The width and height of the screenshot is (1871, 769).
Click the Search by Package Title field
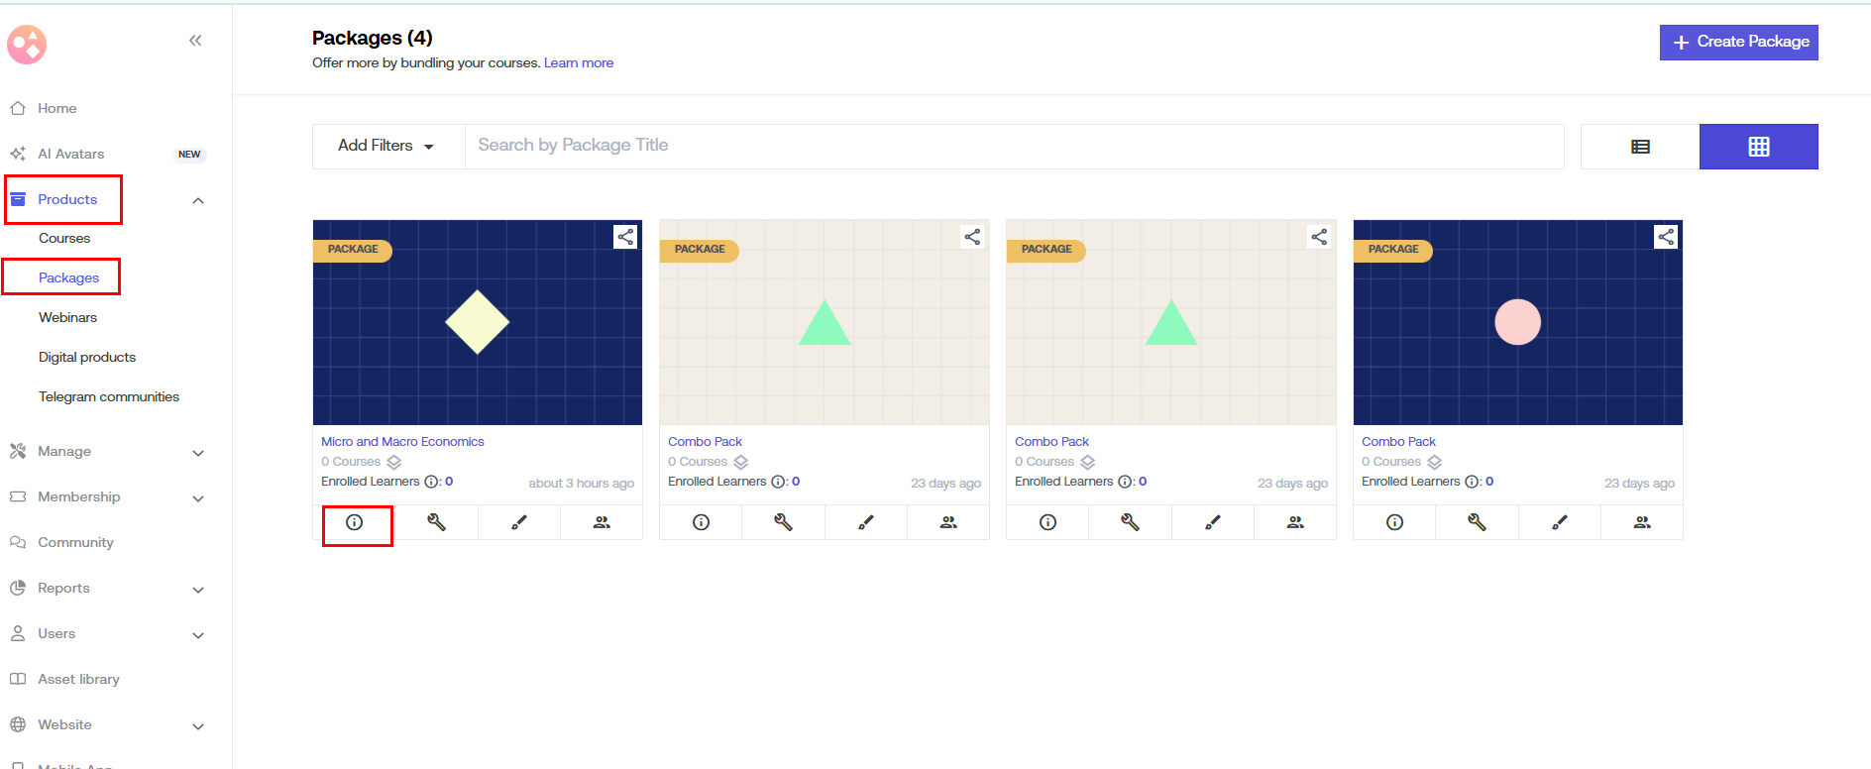(x=1014, y=146)
